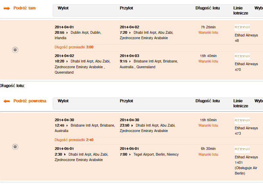Click the return Długość przesiadki 2:40 row
Viewport: 263px width, 184px height.
[74, 140]
